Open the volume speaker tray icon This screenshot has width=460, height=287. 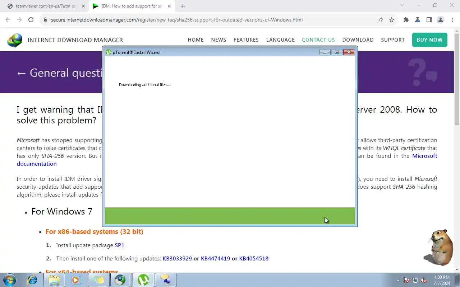(x=424, y=281)
